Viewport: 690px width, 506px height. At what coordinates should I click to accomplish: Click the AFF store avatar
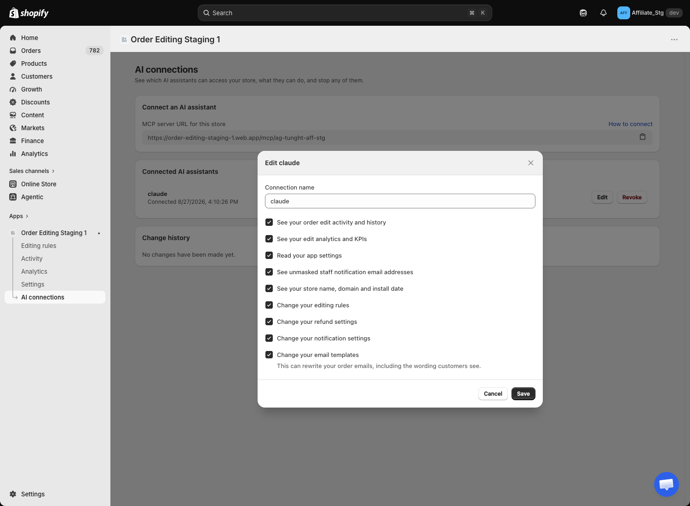[623, 13]
